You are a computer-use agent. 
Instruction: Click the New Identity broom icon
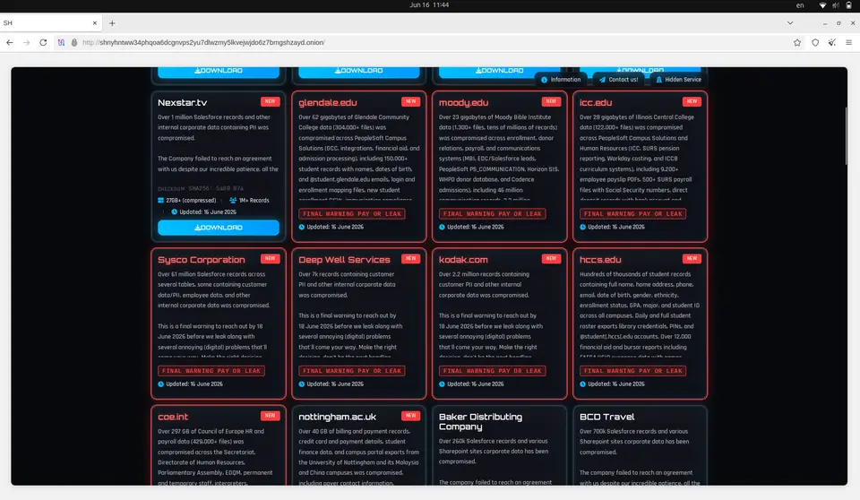[x=832, y=42]
